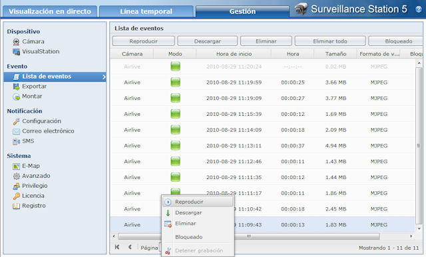Open SMS notification settings
The height and width of the screenshot is (257, 426).
(28, 141)
